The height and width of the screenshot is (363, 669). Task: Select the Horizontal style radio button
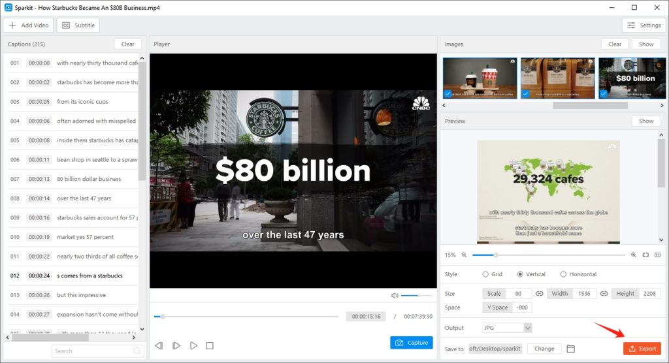point(563,274)
